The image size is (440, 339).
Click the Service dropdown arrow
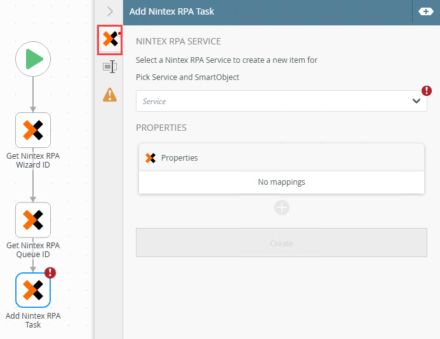[417, 101]
